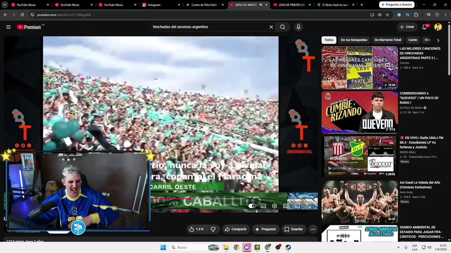Viewport: 451px width, 253px height.
Task: Switch to the Cortes de Pelo Estilo tab
Action: (205, 5)
